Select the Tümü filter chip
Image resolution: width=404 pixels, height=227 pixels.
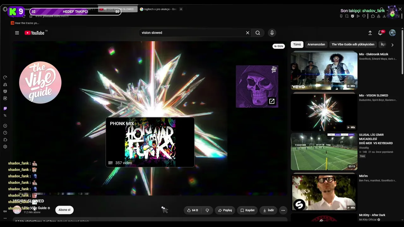point(297,44)
